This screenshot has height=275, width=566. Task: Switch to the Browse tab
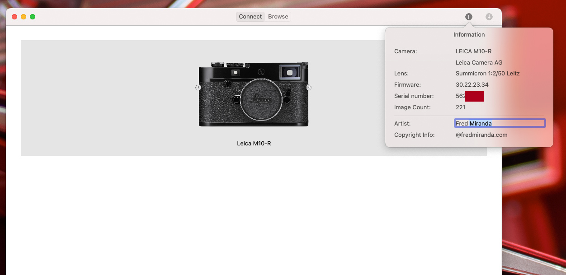tap(278, 17)
